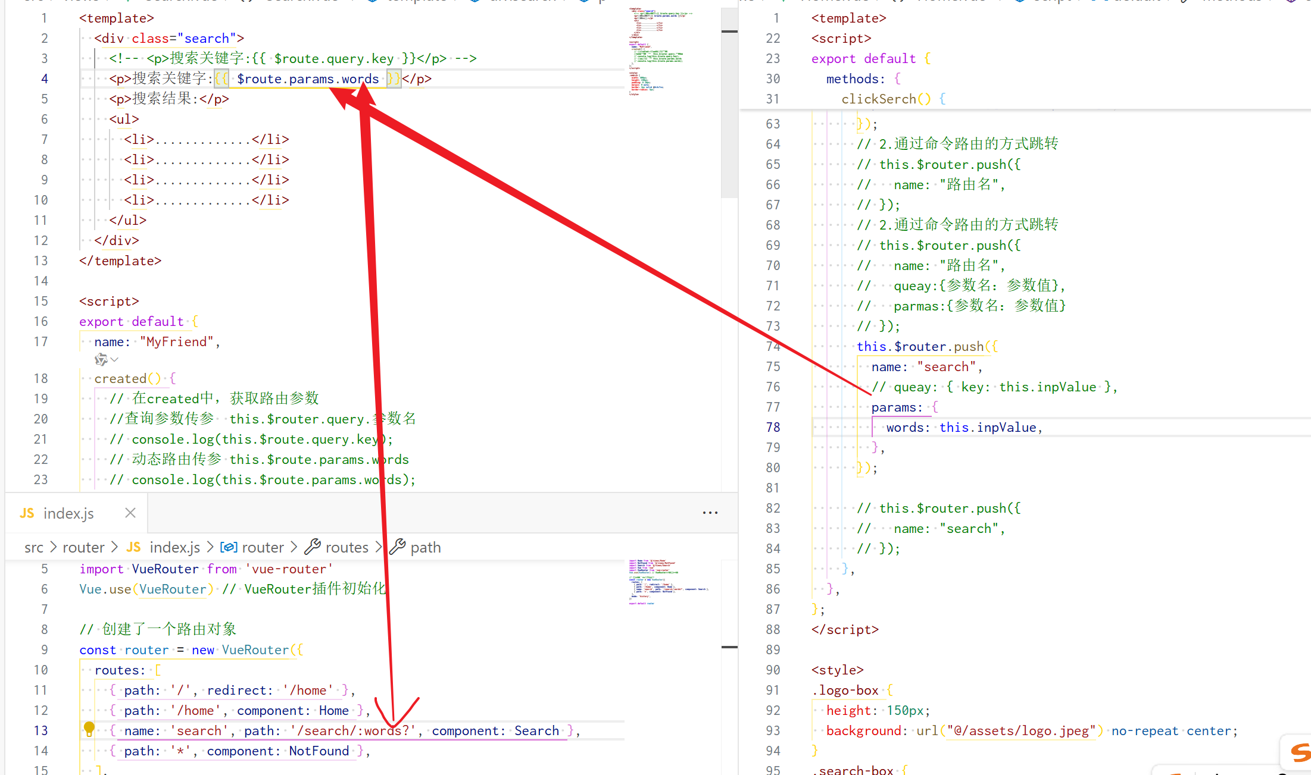The height and width of the screenshot is (775, 1311).
Task: Close the index.js tab
Action: [x=130, y=513]
